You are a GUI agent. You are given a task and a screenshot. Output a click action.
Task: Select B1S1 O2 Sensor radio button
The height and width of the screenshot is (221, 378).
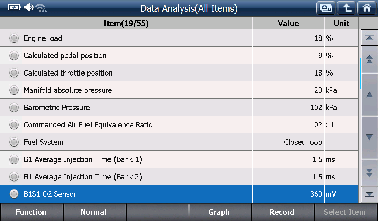(14, 194)
